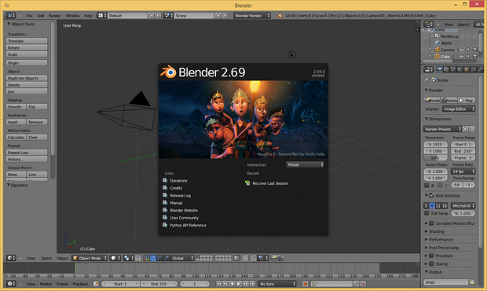
Task: Jump to the end frame
Action: (252, 284)
